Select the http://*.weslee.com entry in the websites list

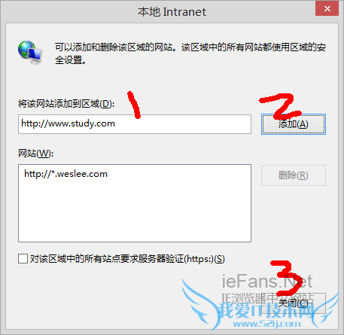tap(65, 174)
